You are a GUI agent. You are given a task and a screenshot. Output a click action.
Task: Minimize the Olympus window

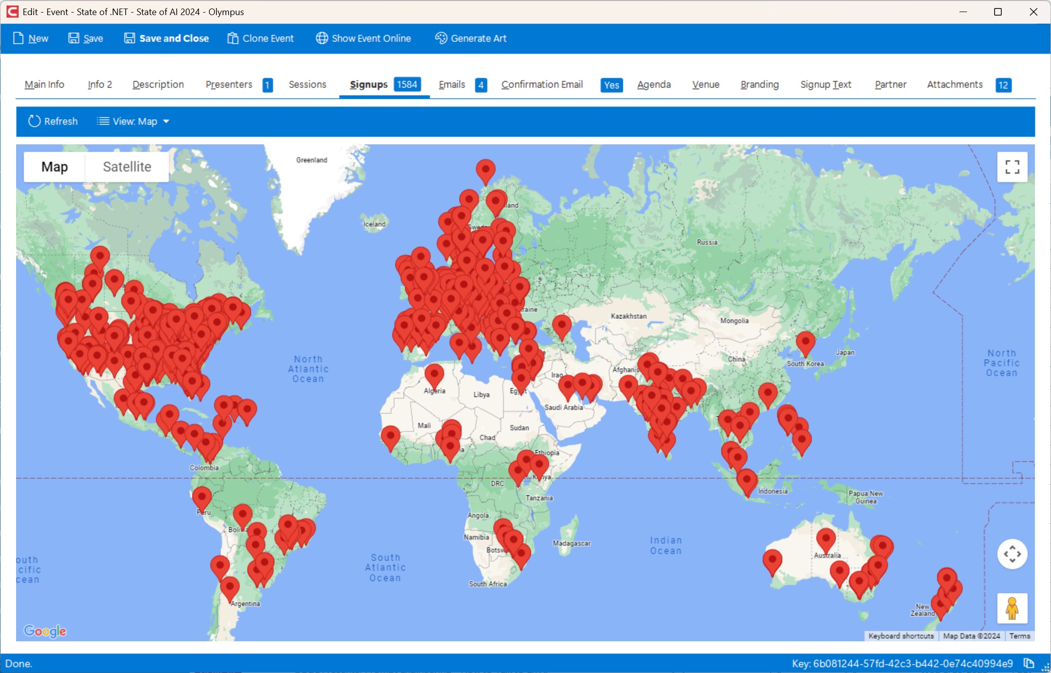click(963, 12)
